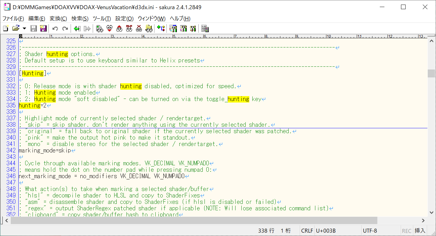The width and height of the screenshot is (436, 236).
Task: Click the '; Shader hunting options.' comment line
Action: click(x=57, y=54)
